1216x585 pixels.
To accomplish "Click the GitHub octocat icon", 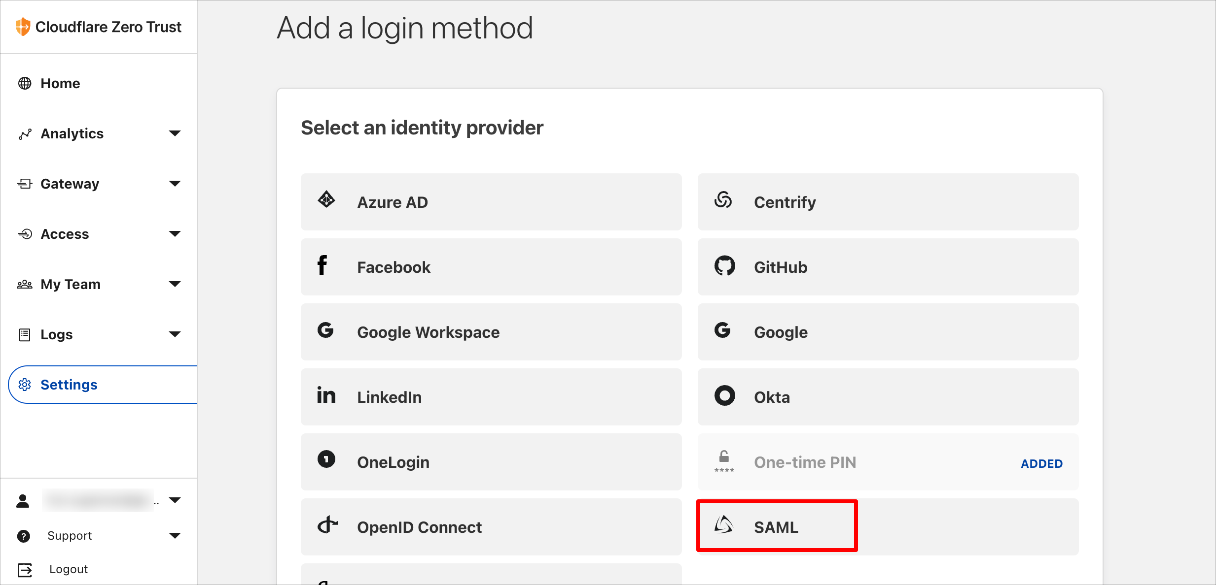I will (724, 266).
